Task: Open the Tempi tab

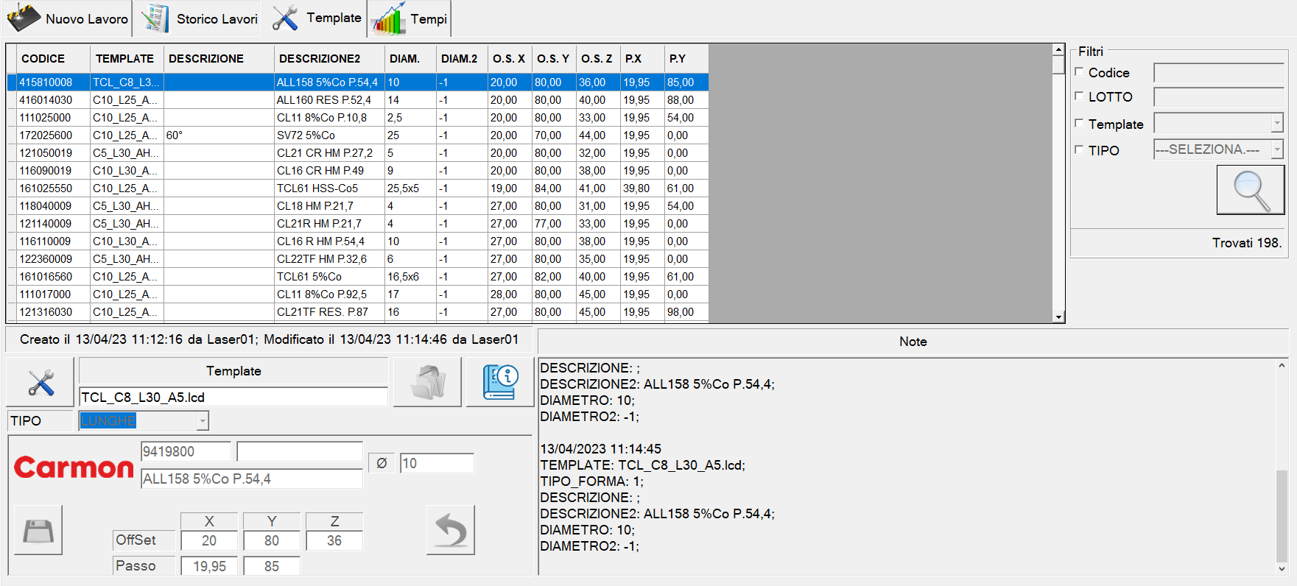Action: (x=410, y=19)
